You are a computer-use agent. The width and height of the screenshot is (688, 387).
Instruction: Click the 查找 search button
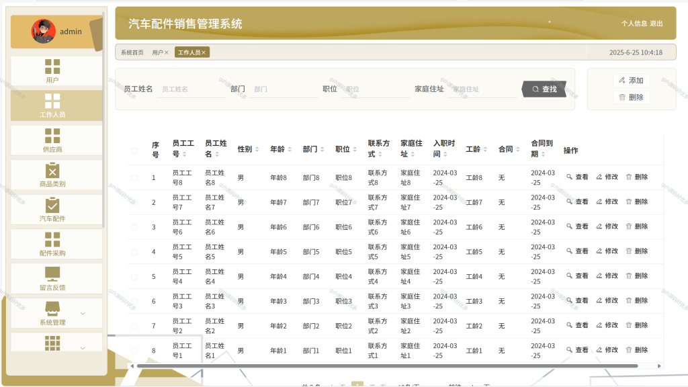(544, 89)
